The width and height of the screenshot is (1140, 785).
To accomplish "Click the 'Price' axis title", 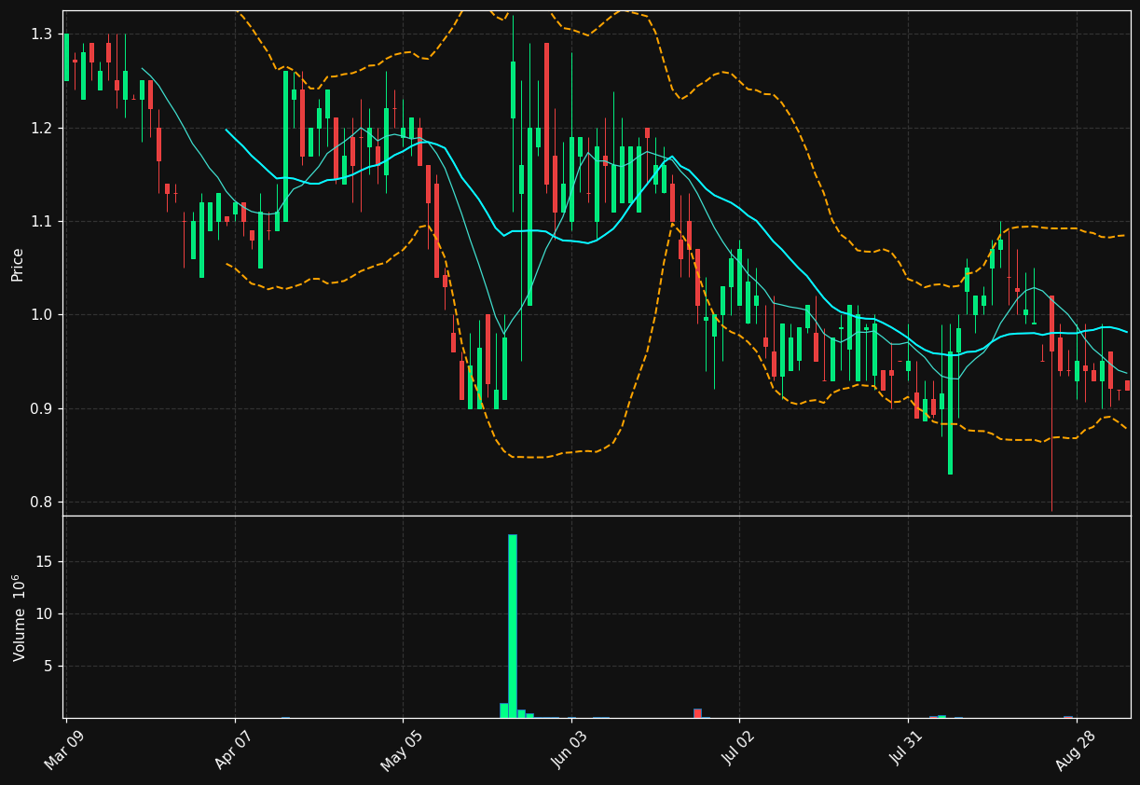I will click(x=18, y=263).
